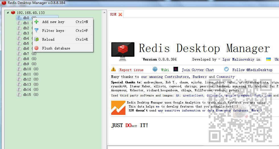279x149 pixels.
Task: Open the google breakpad link
Action: tap(238, 96)
